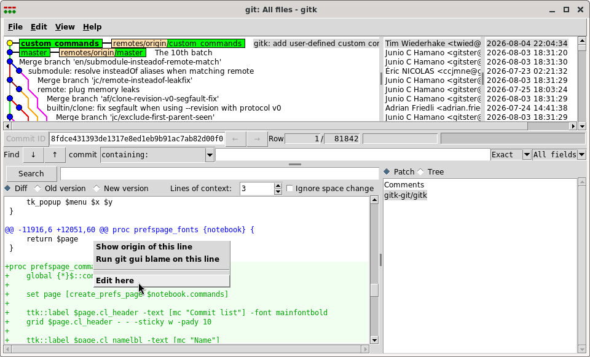
Task: Click the back arrow next to Commit ID
Action: 235,139
